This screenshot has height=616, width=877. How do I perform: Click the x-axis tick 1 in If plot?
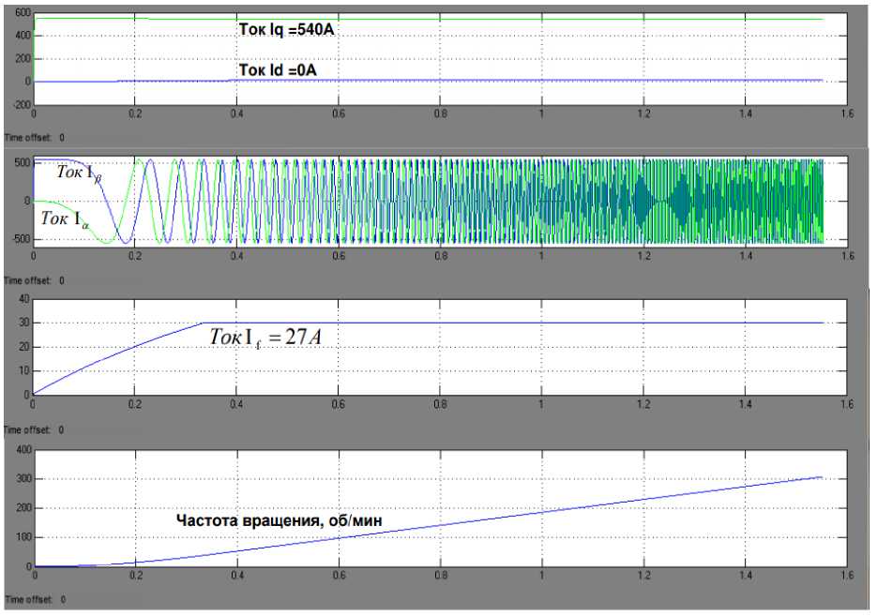tap(541, 404)
